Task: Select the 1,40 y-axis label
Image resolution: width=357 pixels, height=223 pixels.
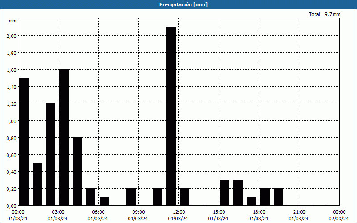Action: point(12,87)
